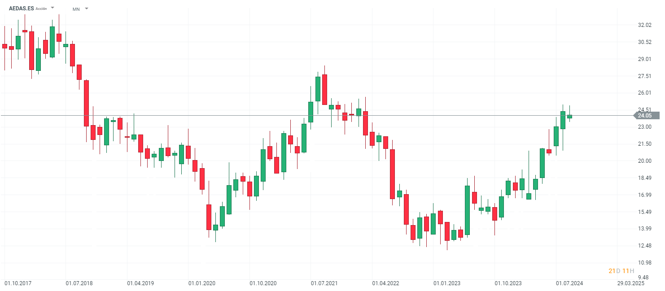Click the 01.04.2022 date axis label
This screenshot has width=665, height=291.
[386, 283]
